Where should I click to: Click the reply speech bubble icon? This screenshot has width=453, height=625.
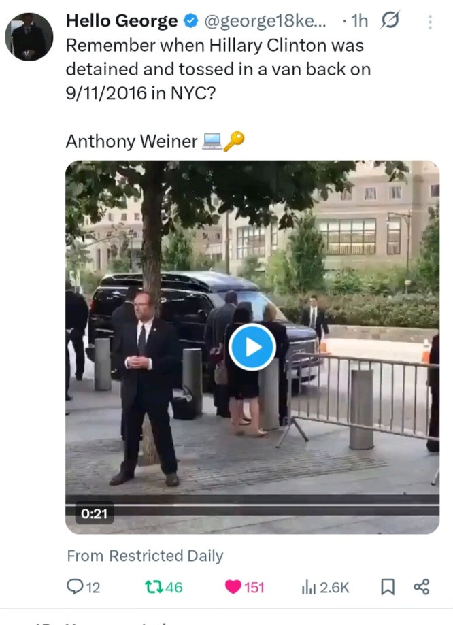coord(75,587)
